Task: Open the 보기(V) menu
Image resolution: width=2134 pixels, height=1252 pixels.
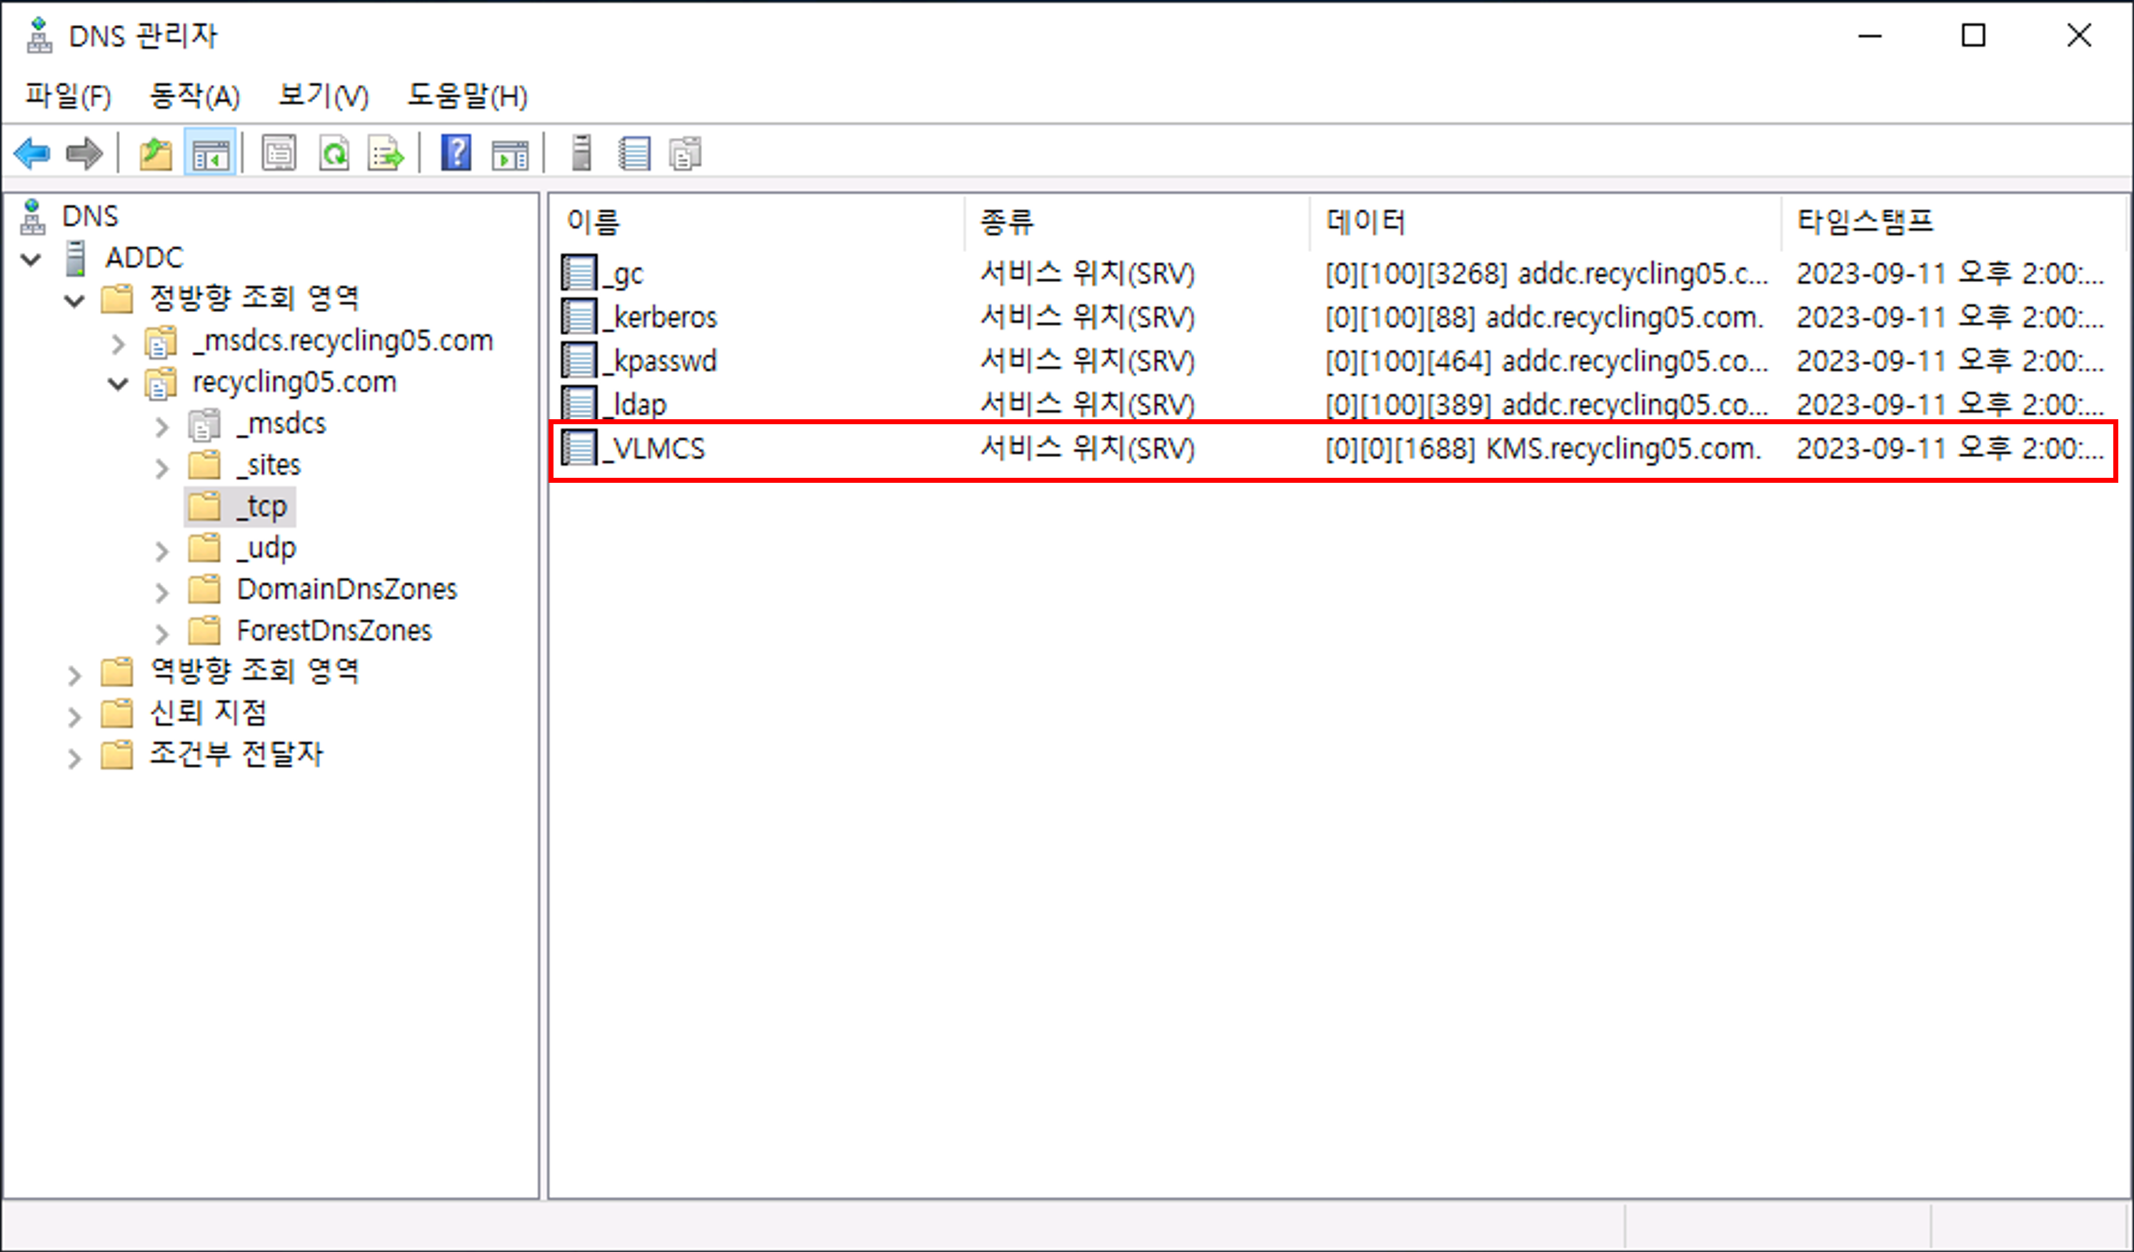Action: pos(324,96)
